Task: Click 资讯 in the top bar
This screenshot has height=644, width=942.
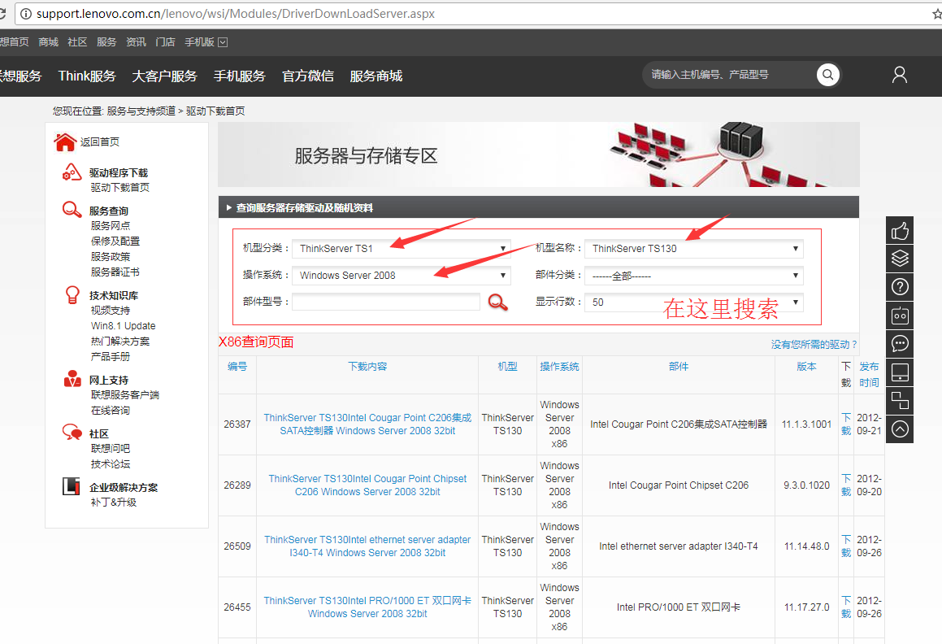Action: pos(136,42)
